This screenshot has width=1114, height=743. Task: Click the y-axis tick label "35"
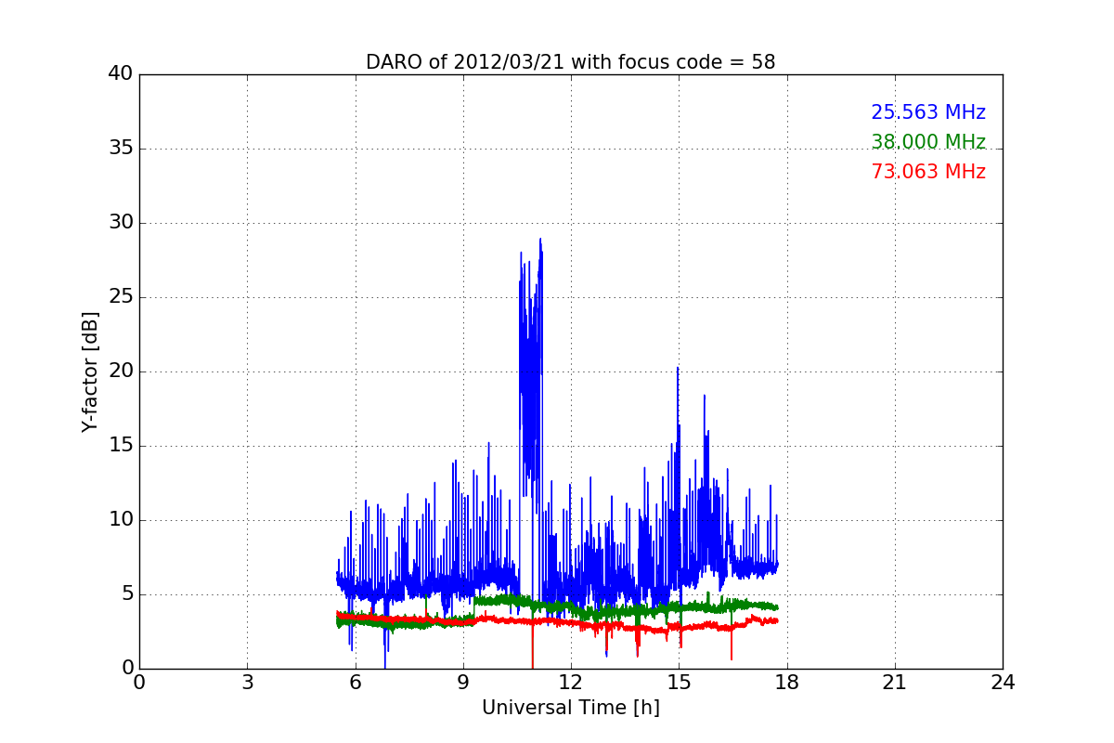point(121,148)
